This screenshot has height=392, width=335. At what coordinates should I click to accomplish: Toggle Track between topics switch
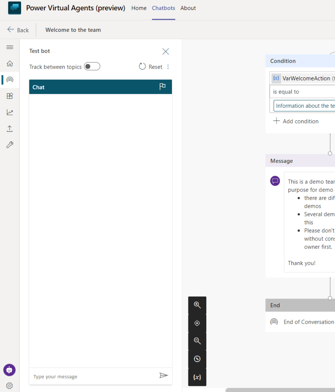point(92,67)
